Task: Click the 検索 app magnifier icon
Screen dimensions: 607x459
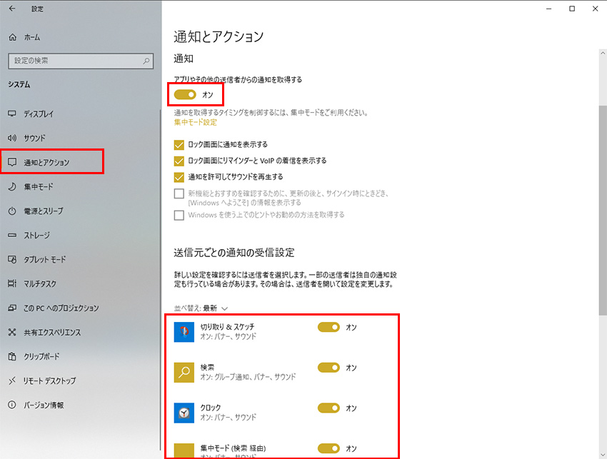Action: point(184,372)
